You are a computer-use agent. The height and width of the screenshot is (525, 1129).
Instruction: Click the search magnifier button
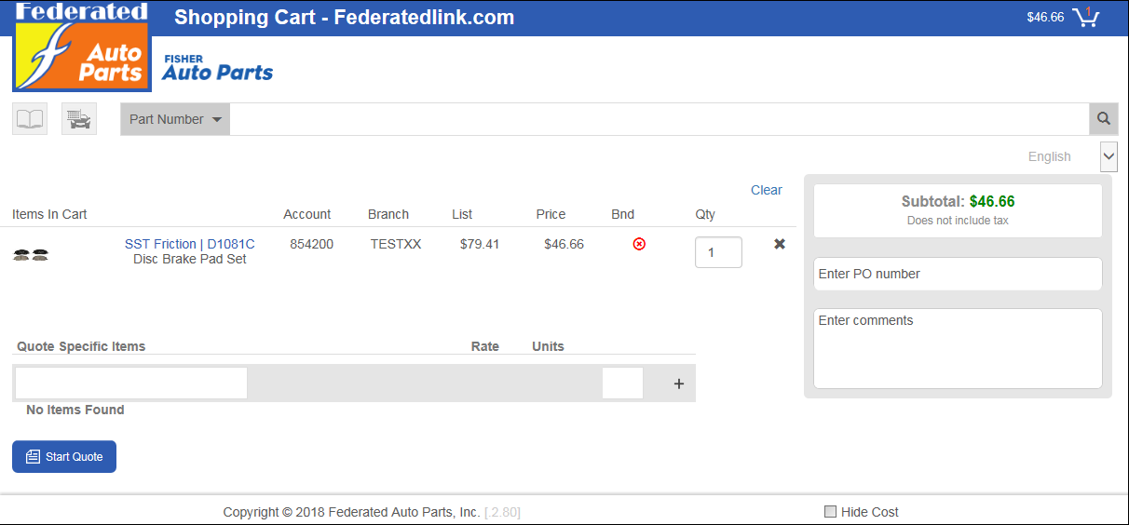pyautogui.click(x=1104, y=119)
